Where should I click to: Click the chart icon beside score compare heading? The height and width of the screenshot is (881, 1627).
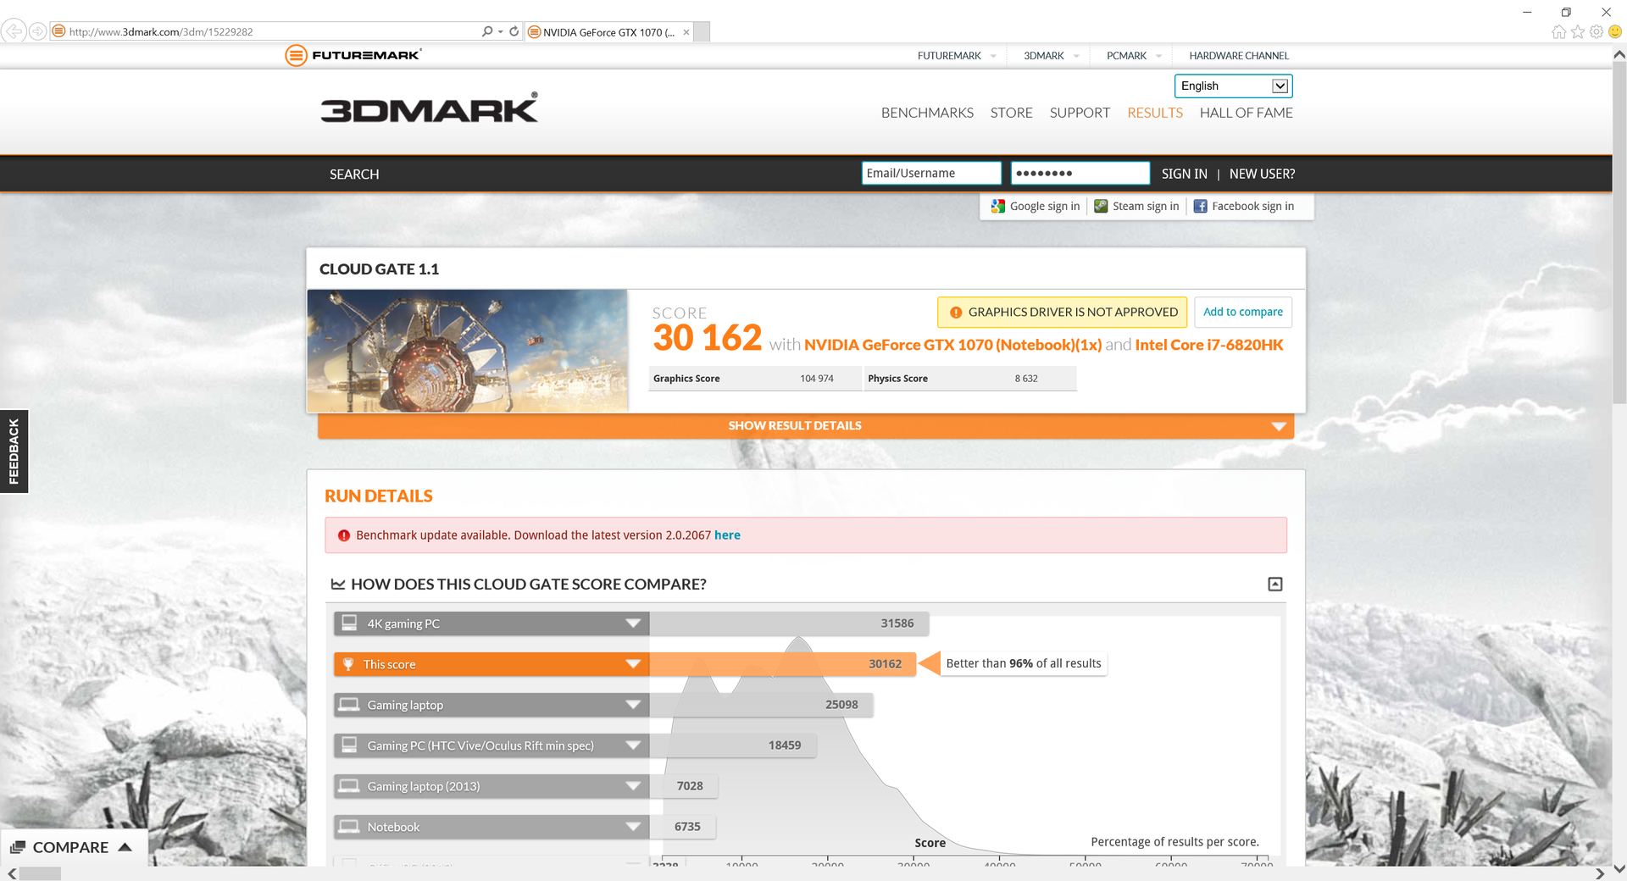[338, 584]
